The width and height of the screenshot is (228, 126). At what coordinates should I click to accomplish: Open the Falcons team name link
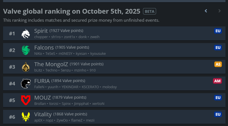point(44,48)
